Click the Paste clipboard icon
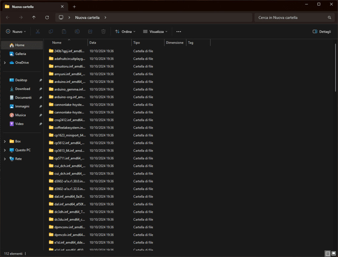 64,31
